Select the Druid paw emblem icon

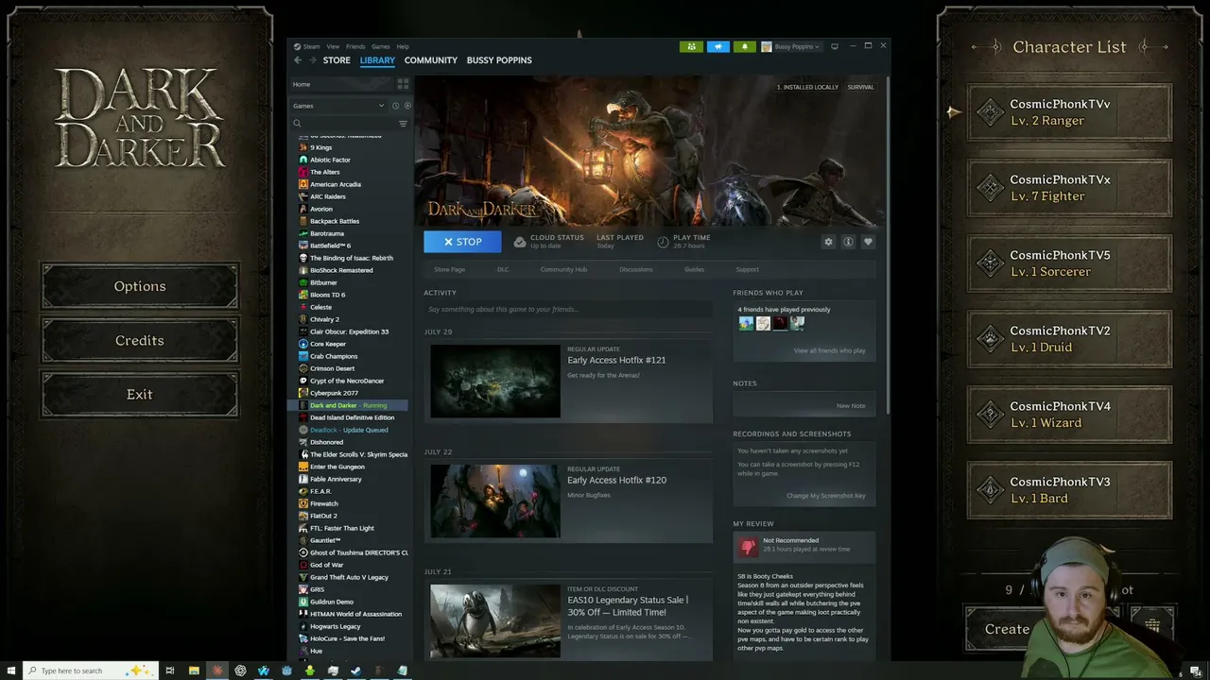click(x=990, y=339)
